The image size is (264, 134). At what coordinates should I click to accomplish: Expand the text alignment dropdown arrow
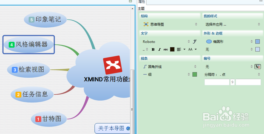click(x=184, y=49)
